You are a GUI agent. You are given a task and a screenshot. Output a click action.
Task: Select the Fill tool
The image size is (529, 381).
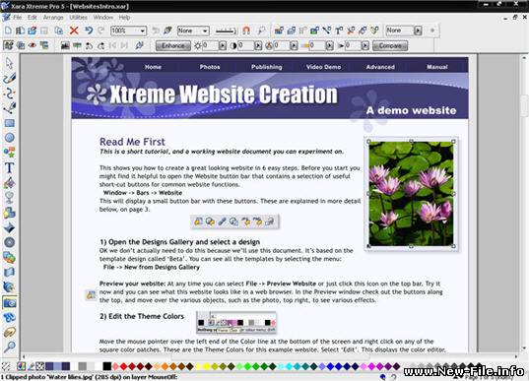click(9, 183)
